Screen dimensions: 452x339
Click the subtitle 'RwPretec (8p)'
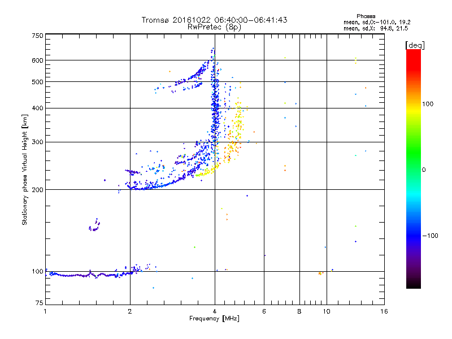[214, 27]
